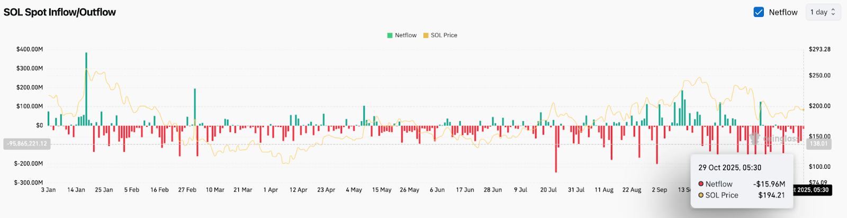
Task: Click the $400.00M y-axis label
Action: [30, 49]
